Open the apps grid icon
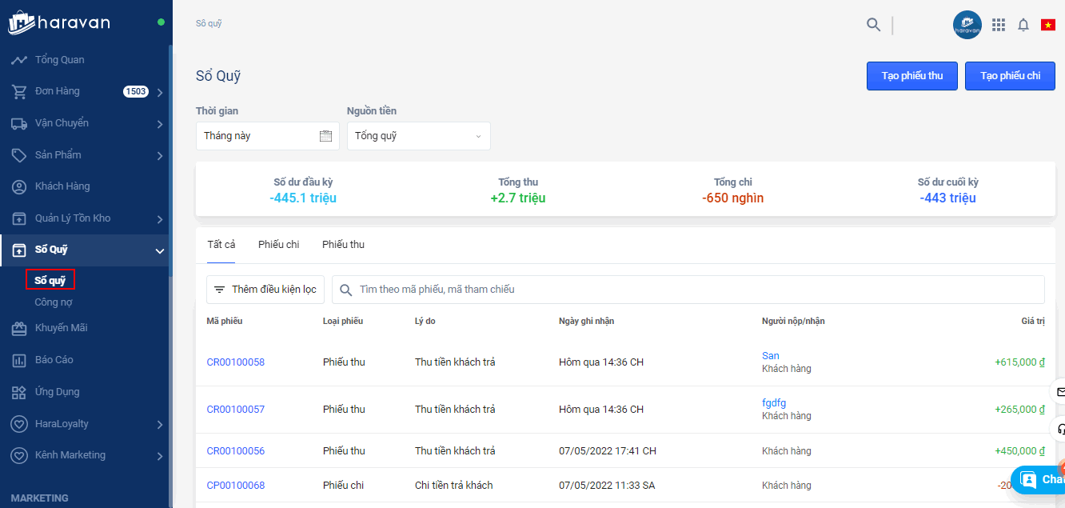The height and width of the screenshot is (508, 1065). tap(998, 25)
